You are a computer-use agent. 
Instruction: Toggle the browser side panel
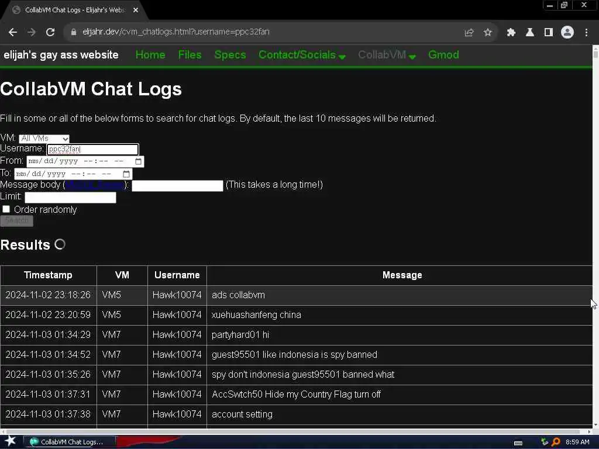pos(549,33)
